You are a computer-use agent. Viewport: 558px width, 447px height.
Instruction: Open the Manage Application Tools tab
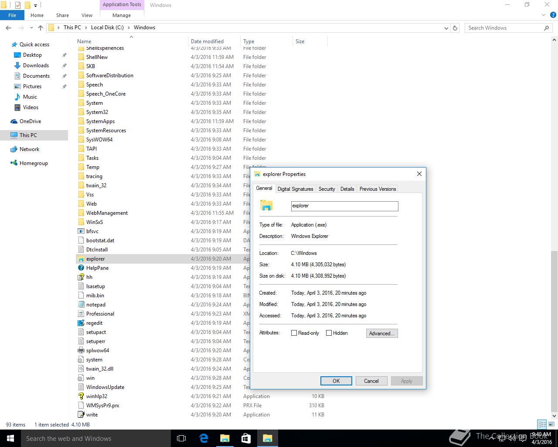122,15
